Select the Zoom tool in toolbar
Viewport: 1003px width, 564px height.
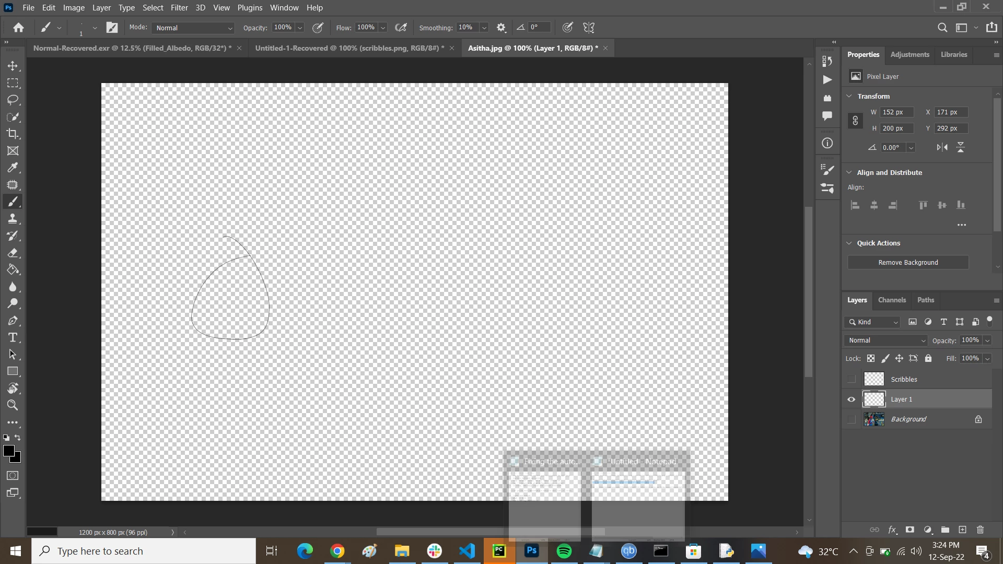pyautogui.click(x=13, y=405)
